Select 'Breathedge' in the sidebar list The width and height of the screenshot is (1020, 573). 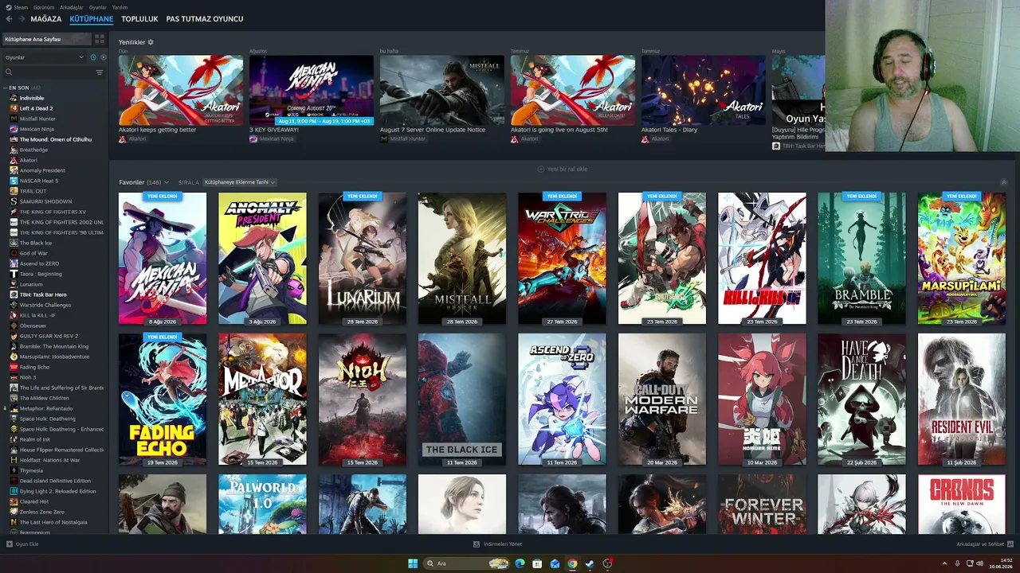(33, 150)
